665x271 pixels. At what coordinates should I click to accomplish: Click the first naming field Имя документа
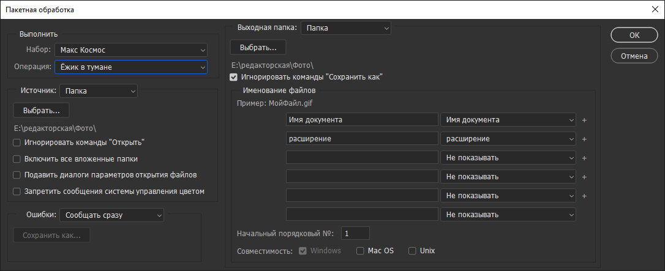point(362,120)
